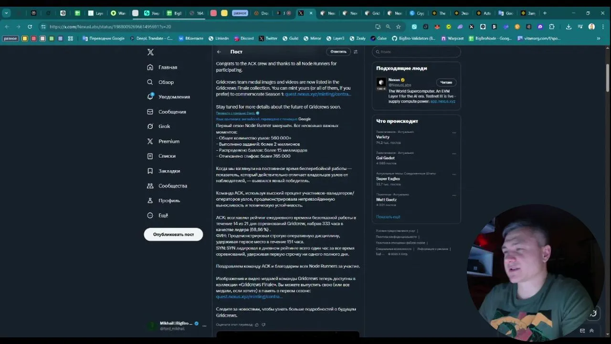Image resolution: width=611 pixels, height=344 pixels.
Task: Open quest.nexus.xyz link in translated text
Action: pyautogui.click(x=249, y=297)
